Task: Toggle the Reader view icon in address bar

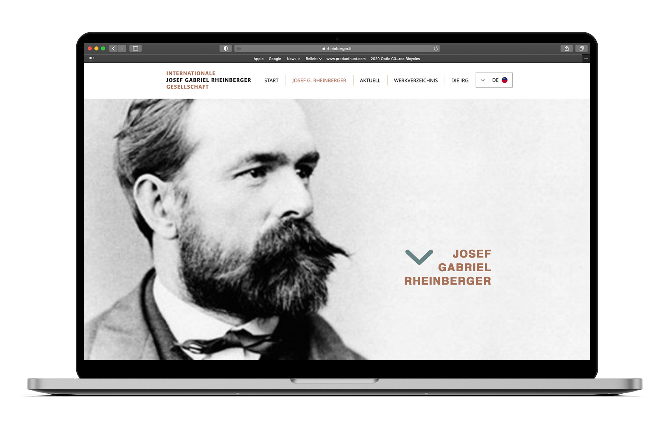Action: [x=239, y=48]
